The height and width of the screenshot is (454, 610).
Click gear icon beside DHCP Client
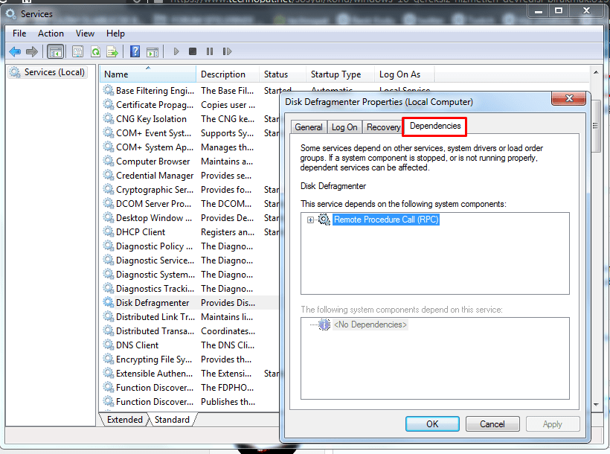point(109,231)
